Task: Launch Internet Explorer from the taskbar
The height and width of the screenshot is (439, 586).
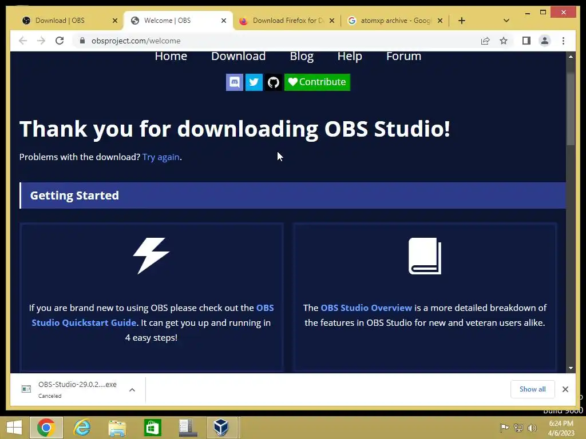Action: (82, 428)
